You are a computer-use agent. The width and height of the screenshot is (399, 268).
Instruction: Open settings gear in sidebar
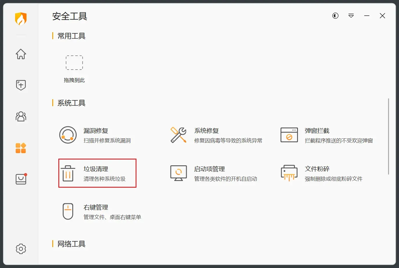pyautogui.click(x=21, y=249)
